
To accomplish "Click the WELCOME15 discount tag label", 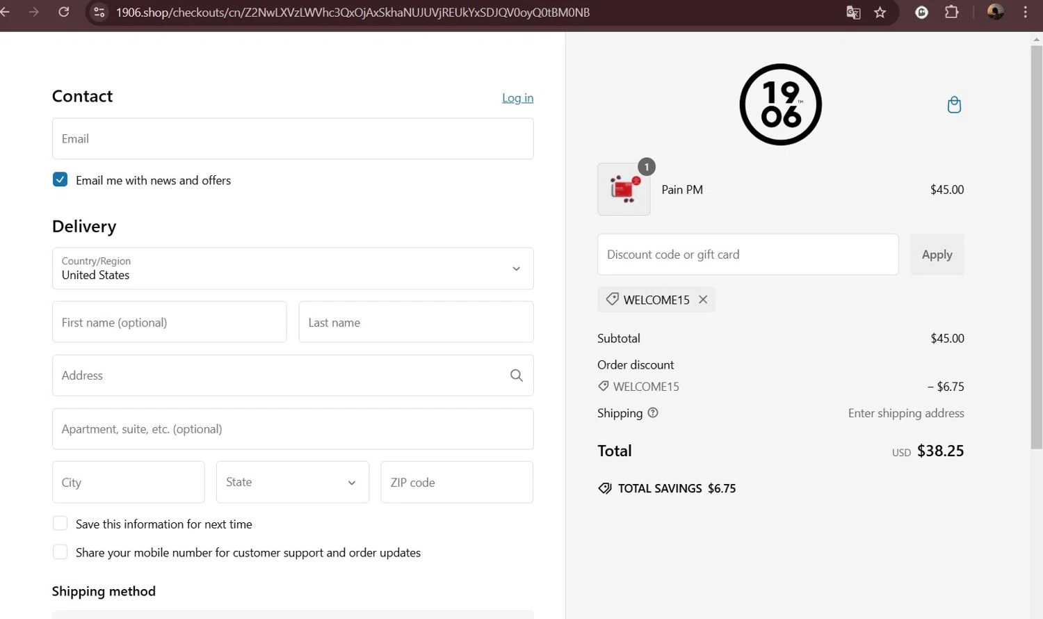I will click(x=656, y=300).
